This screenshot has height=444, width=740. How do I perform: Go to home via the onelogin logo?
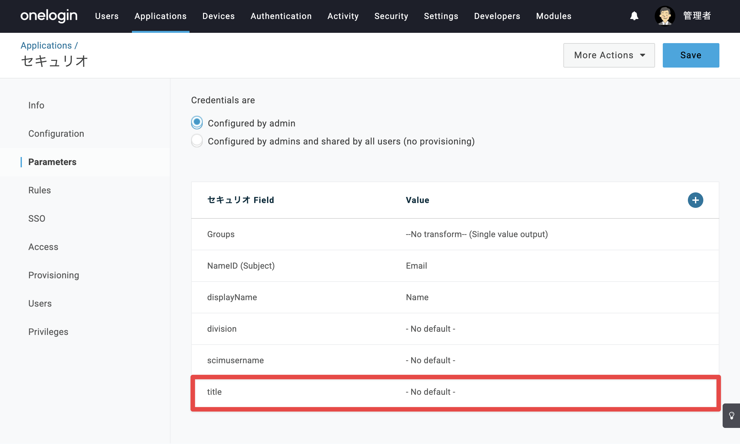coord(49,15)
